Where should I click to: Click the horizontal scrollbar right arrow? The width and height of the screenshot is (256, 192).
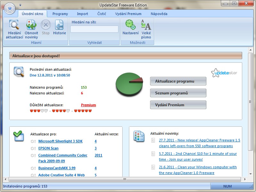[245, 179]
